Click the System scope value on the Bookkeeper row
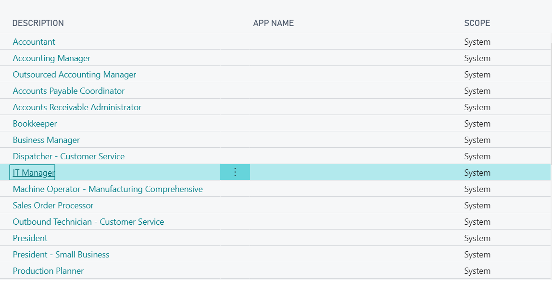This screenshot has width=552, height=282. pos(477,123)
